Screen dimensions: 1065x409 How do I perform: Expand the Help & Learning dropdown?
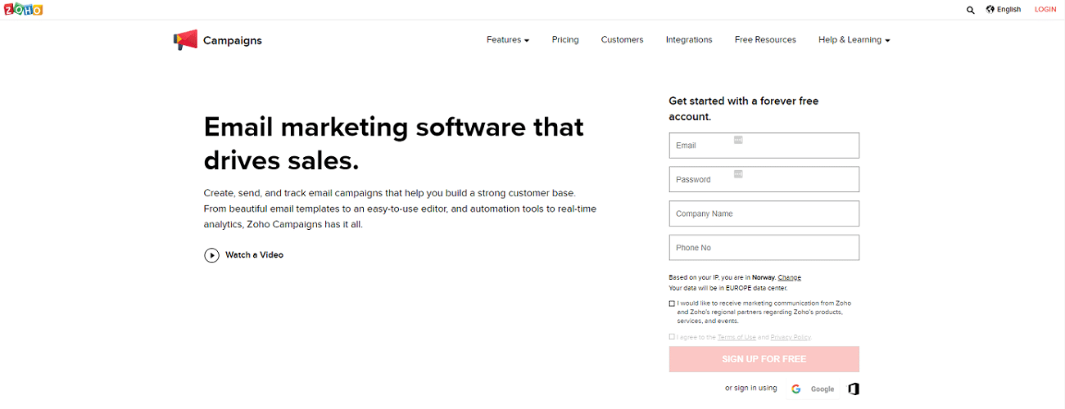(854, 39)
